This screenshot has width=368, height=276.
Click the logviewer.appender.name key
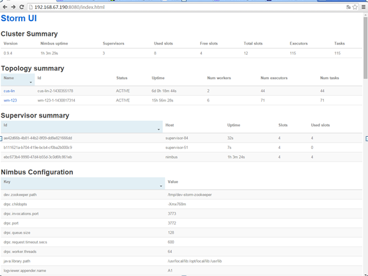point(25,271)
